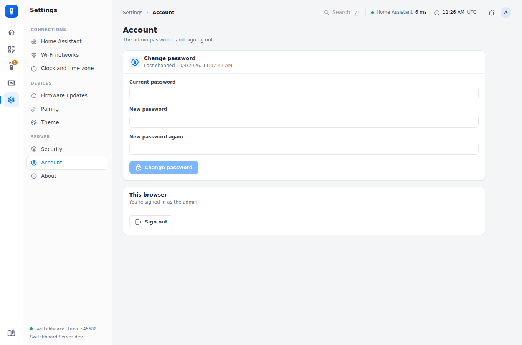The image size is (522, 345).
Task: Click the Last changed timestamp text
Action: tap(188, 66)
